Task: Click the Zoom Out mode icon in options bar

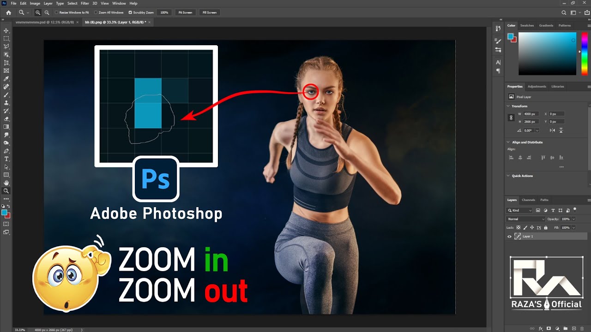Action: tap(47, 12)
